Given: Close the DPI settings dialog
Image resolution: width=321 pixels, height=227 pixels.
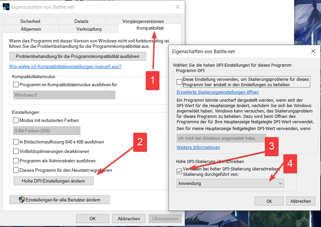Looking at the screenshot, I should click(313, 51).
